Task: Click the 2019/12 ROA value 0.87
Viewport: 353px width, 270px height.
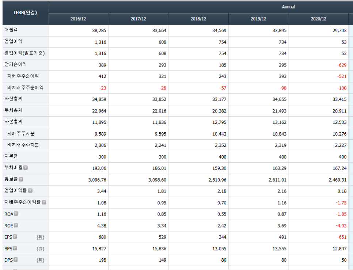Action: click(282, 214)
